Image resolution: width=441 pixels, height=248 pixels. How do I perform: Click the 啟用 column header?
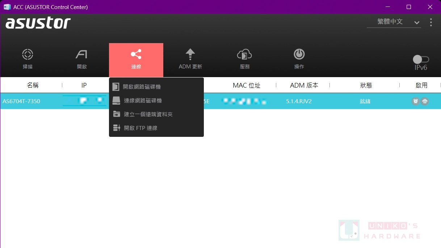(x=421, y=85)
